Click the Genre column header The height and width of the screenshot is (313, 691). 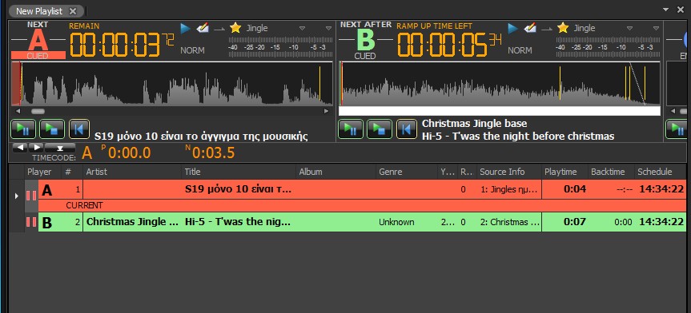406,172
